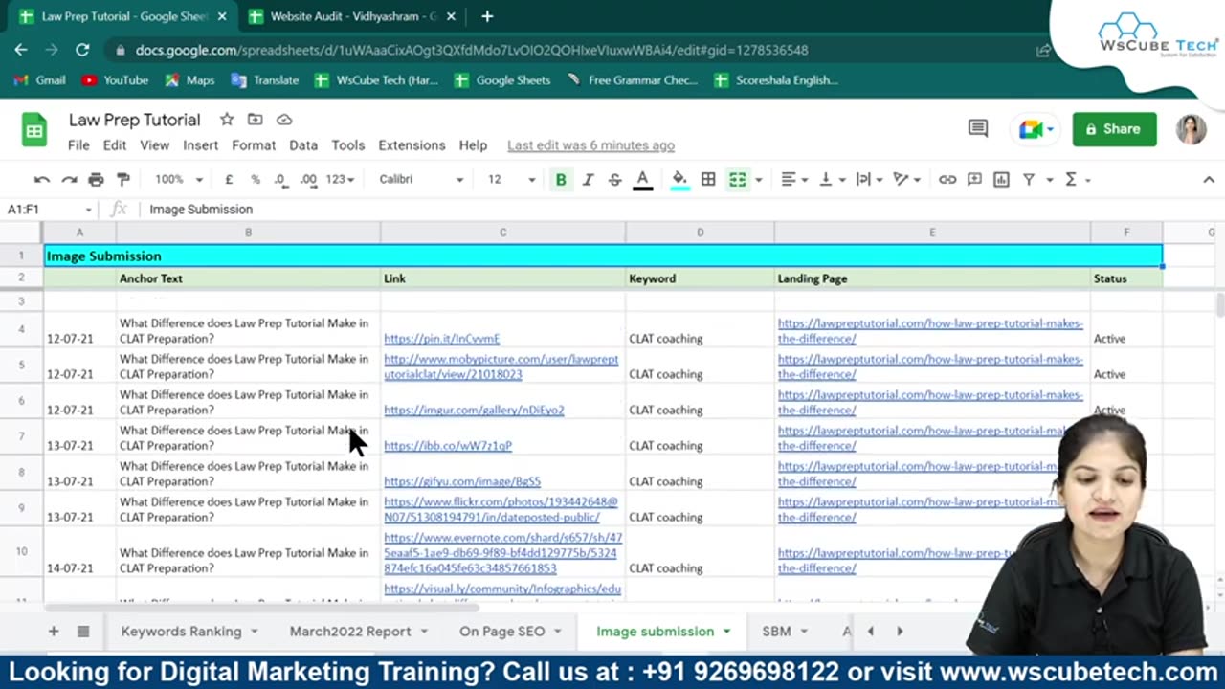
Task: Format as currency with the pound icon
Action: [x=229, y=179]
